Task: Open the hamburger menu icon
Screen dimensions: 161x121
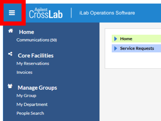Action: [12, 13]
